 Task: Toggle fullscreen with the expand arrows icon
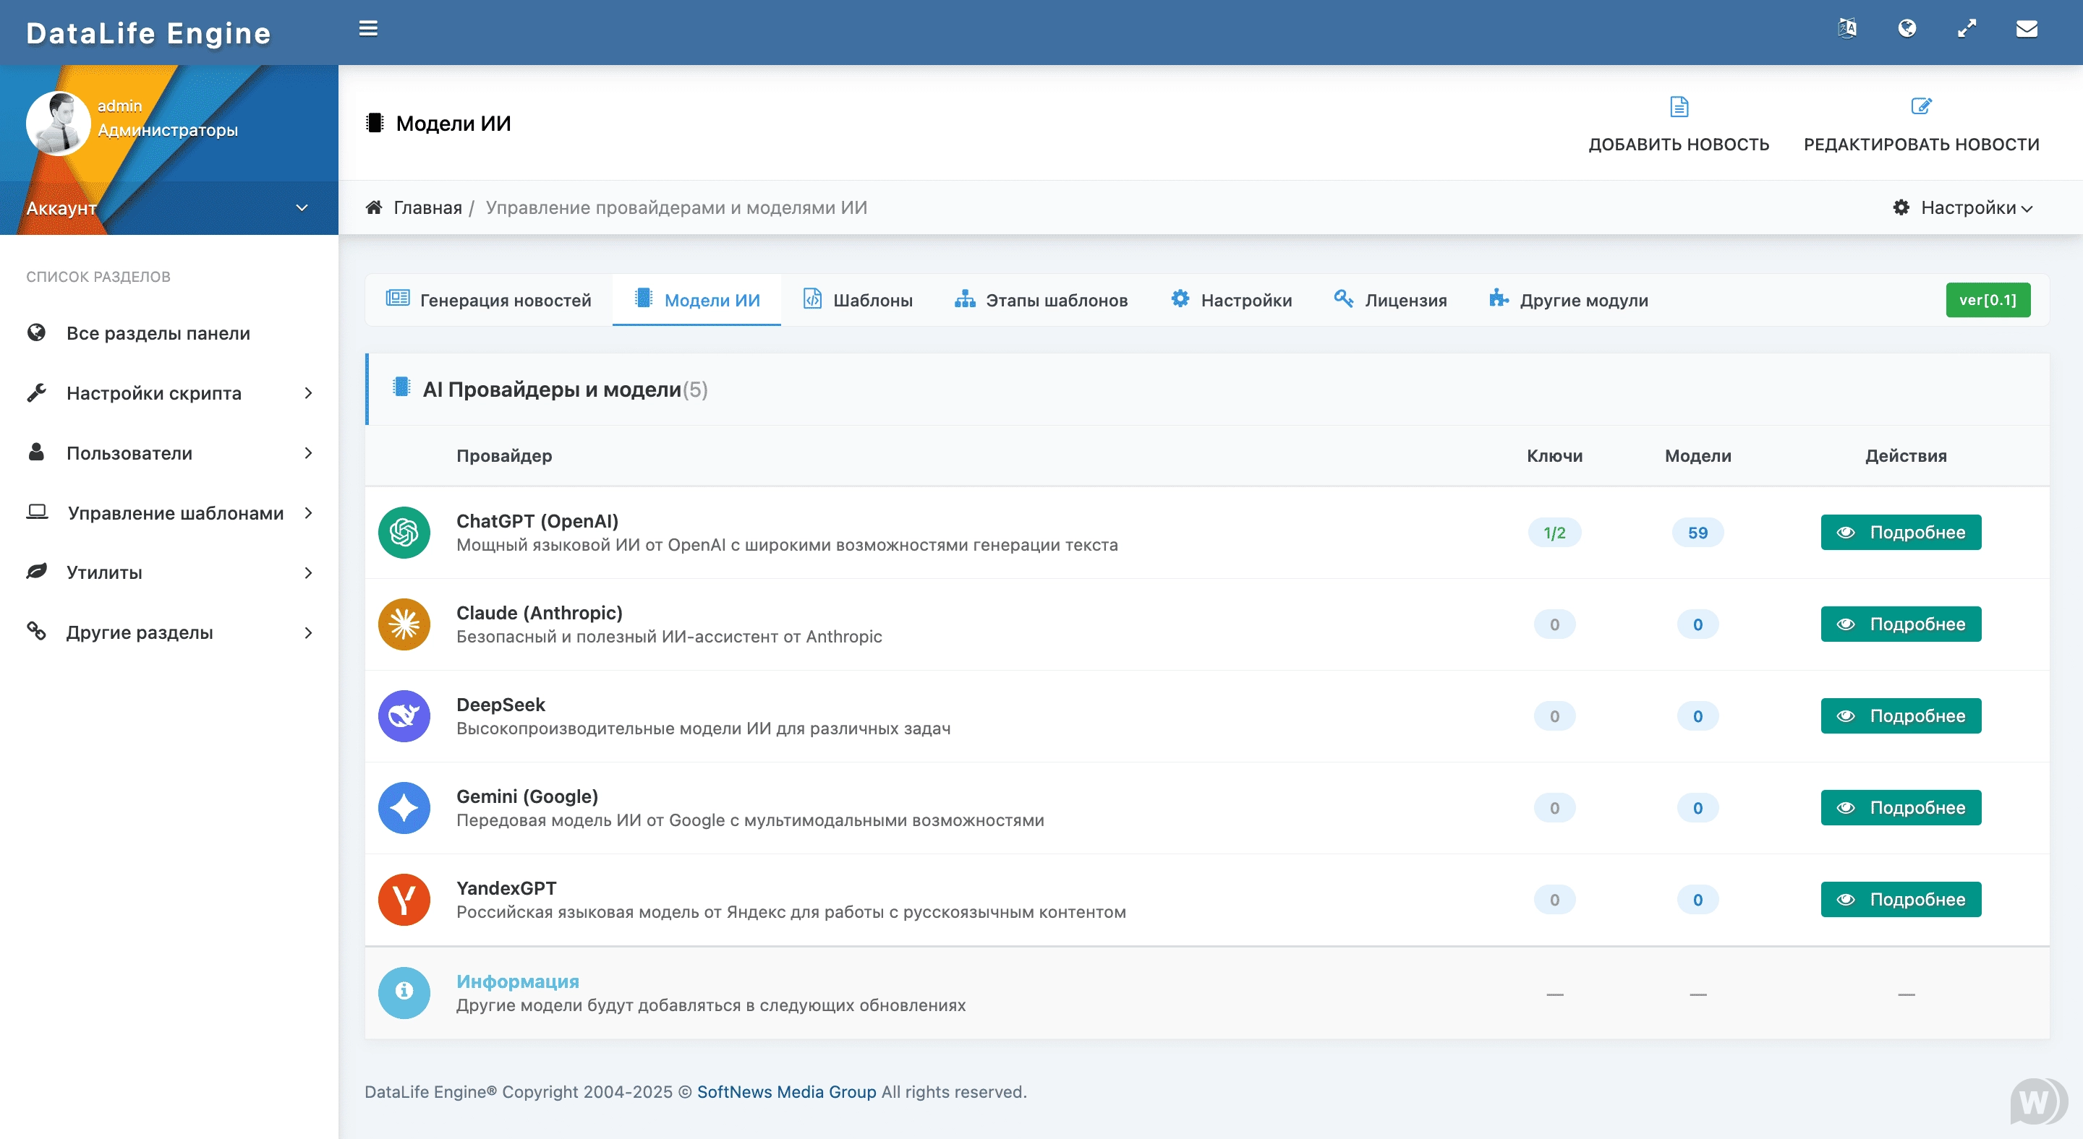(x=1967, y=29)
